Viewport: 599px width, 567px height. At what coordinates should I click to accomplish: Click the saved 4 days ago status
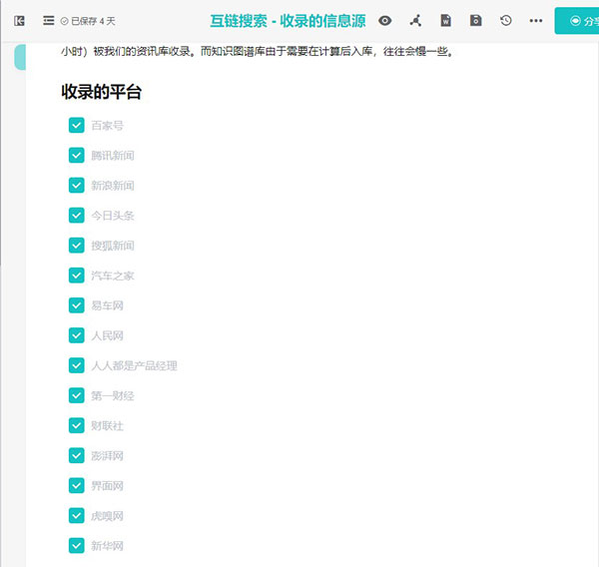tap(88, 21)
